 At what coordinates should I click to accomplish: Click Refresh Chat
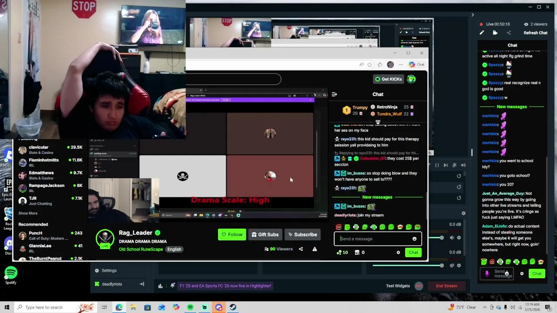535,33
